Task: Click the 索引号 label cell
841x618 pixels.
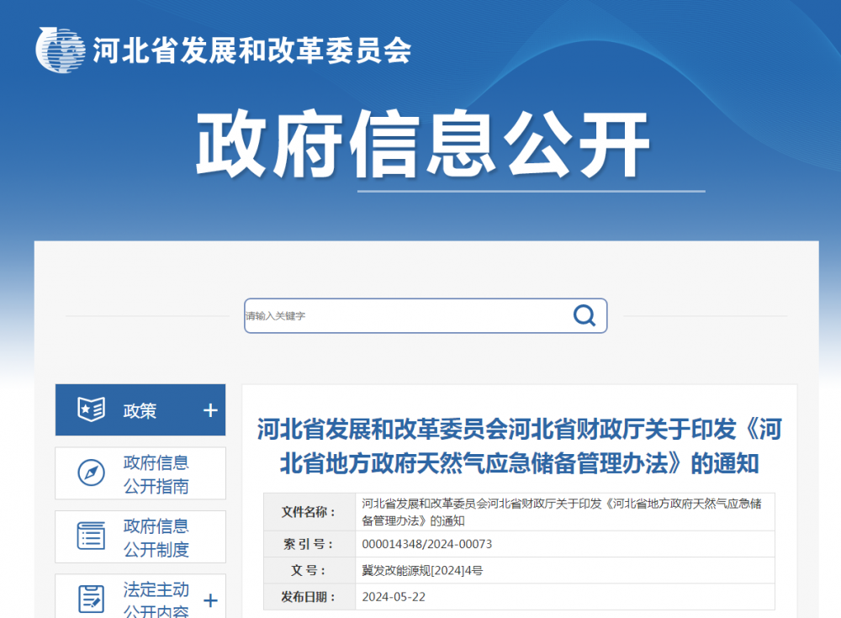Action: pos(309,544)
